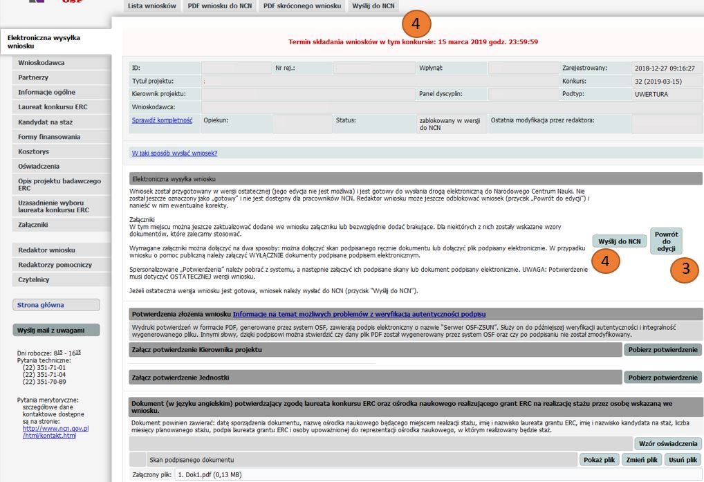Click the Usuń plik button
Screen dimensions: 704x482
pos(683,460)
